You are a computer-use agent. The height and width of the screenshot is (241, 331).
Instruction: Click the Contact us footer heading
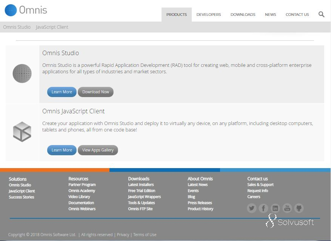[x=257, y=179]
